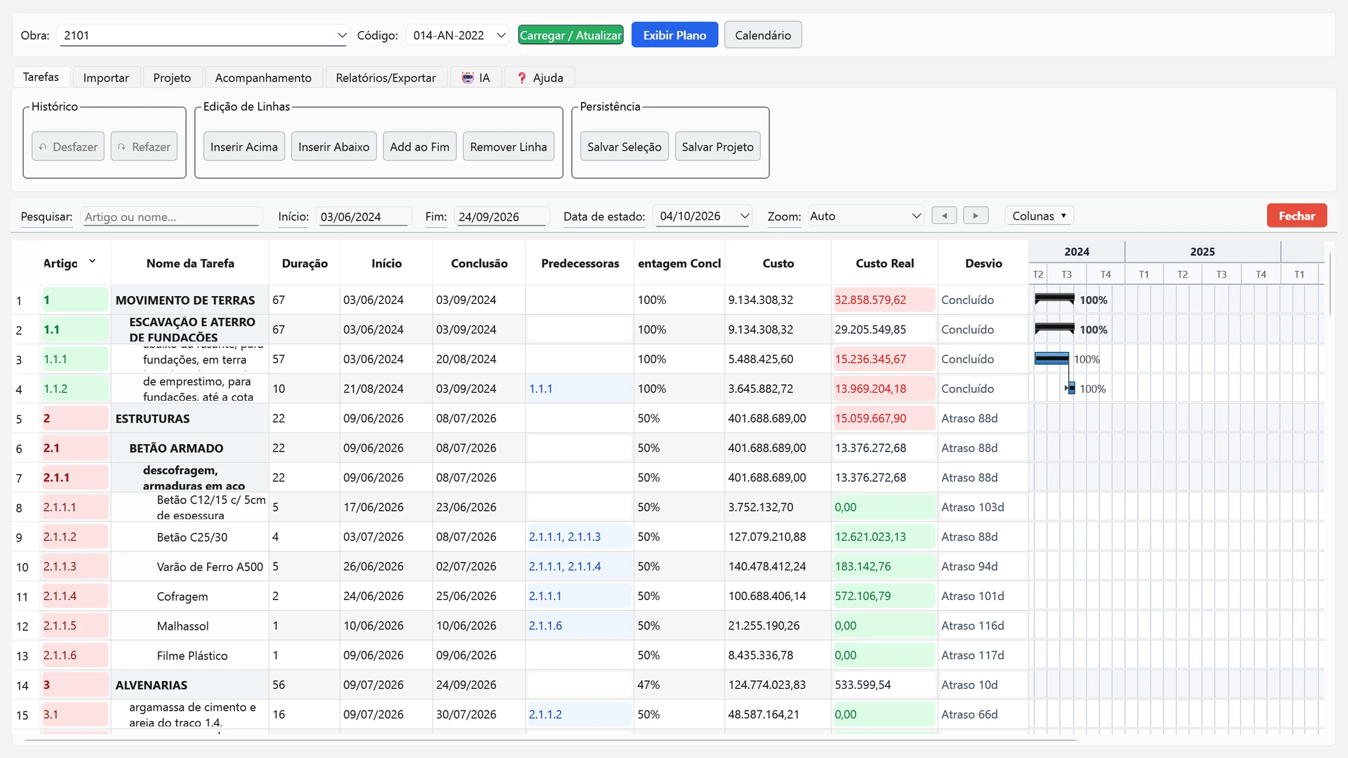This screenshot has width=1348, height=758.
Task: Click the previous timeline arrow button
Action: (944, 216)
